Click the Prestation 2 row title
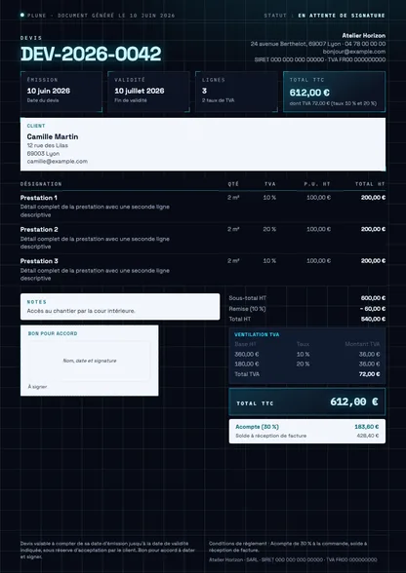Viewport: 406px width, 573px height. [x=39, y=230]
